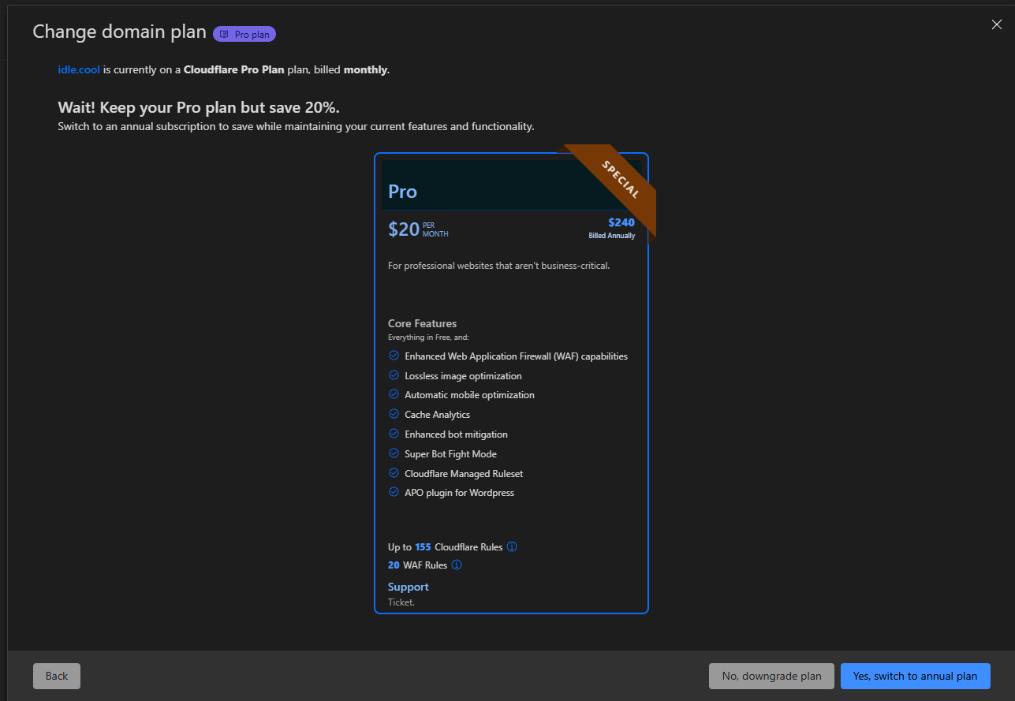Viewport: 1015px width, 701px height.
Task: Click the Support heading
Action: [x=409, y=587]
